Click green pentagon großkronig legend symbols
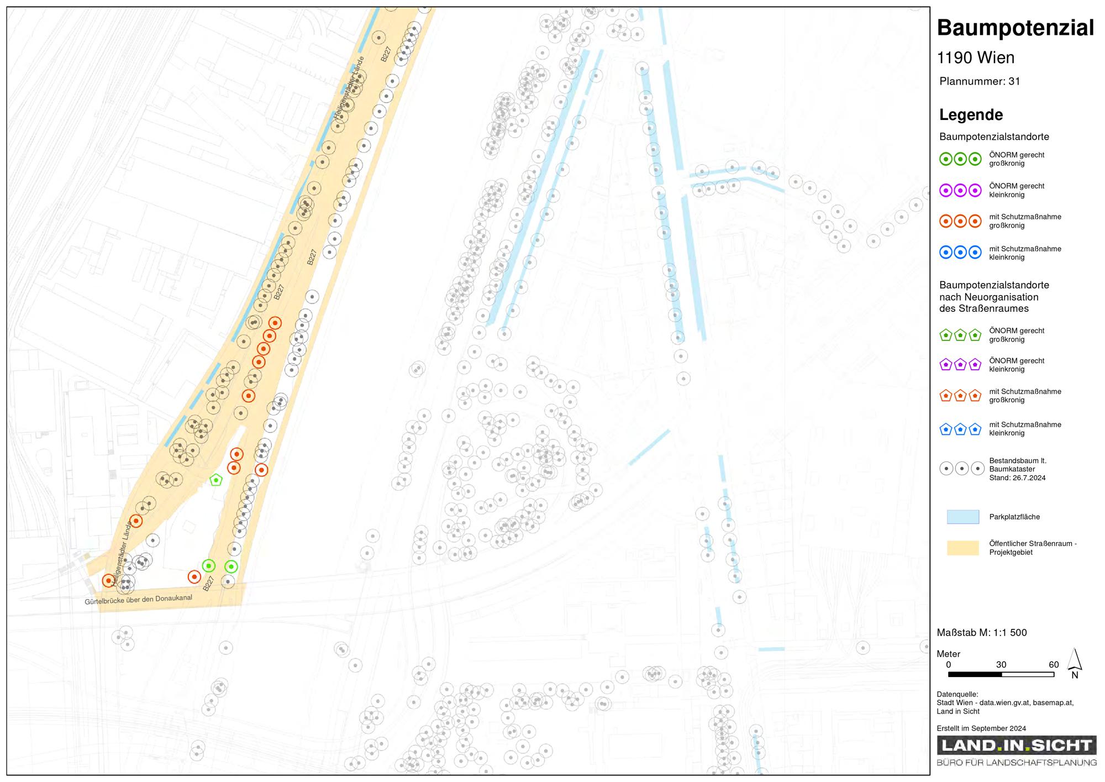The height and width of the screenshot is (782, 1105). pos(960,335)
